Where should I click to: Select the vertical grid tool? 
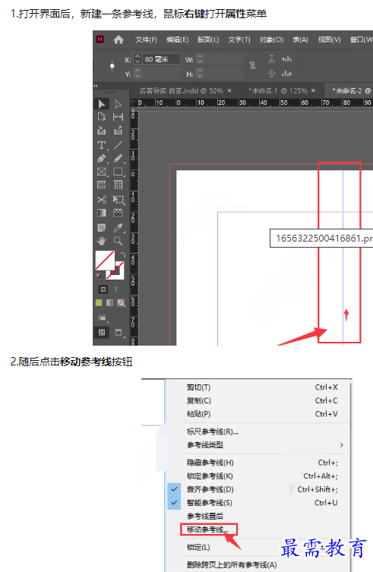(118, 185)
